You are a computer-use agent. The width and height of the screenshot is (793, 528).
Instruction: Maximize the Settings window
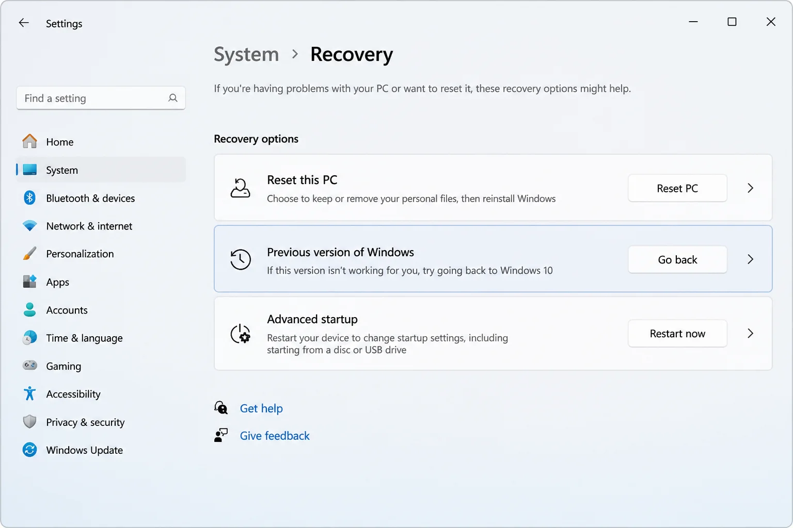pos(732,22)
